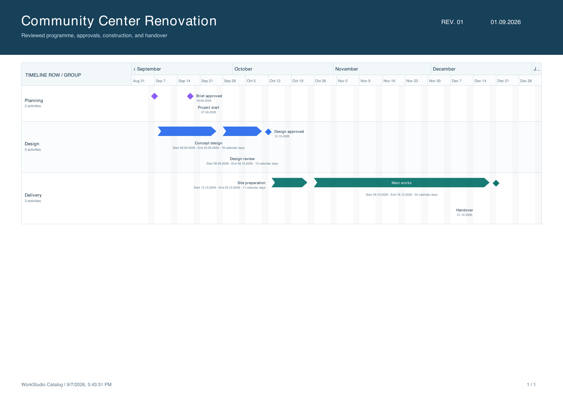Click the Handover milestone diamond

tap(496, 183)
